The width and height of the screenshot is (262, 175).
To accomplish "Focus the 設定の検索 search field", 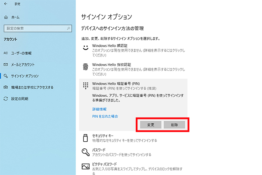I will [38, 28].
